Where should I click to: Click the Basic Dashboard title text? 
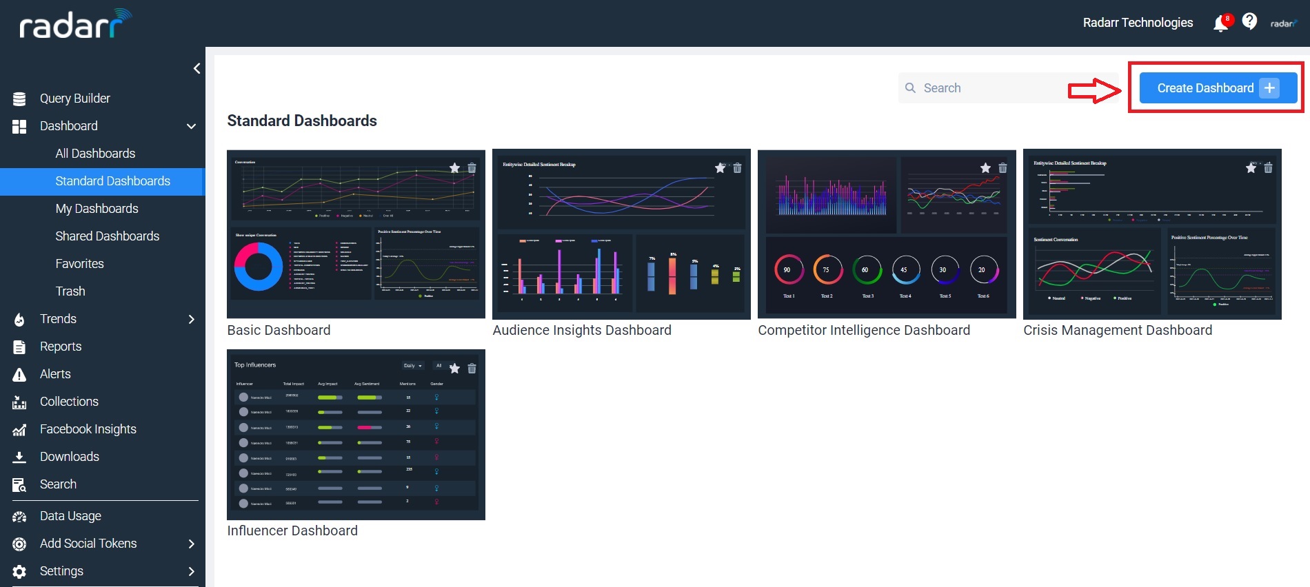click(279, 330)
